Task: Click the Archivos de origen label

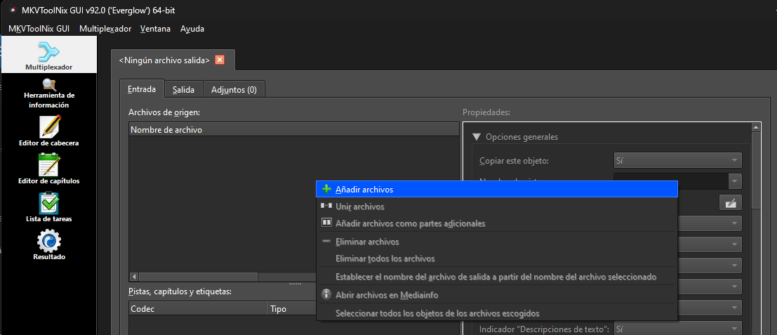Action: [164, 112]
